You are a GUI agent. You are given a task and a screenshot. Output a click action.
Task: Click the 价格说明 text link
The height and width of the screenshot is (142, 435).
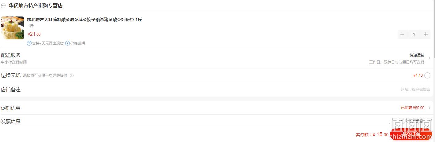78,43
